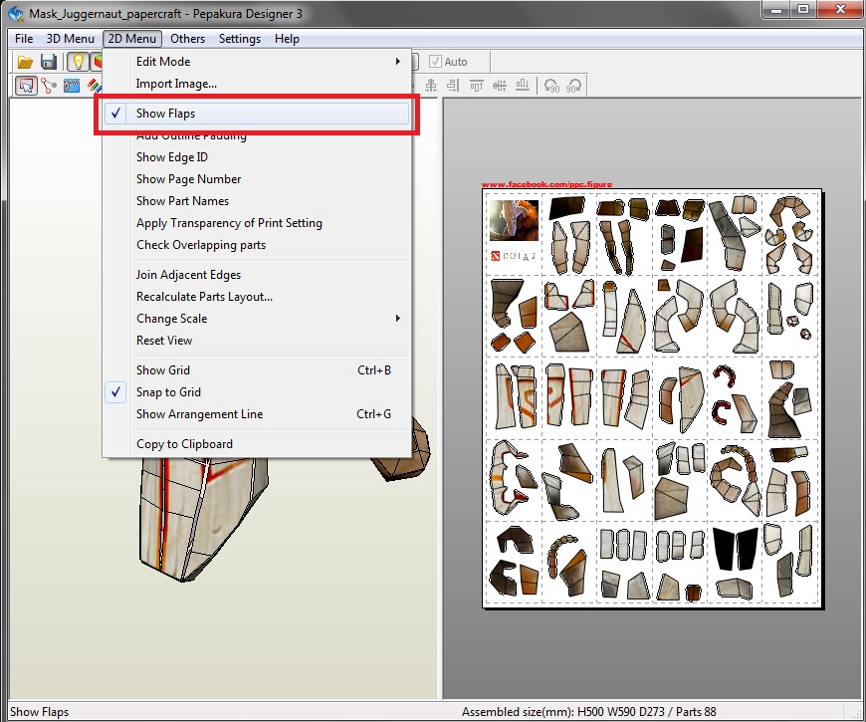The image size is (866, 722).
Task: Click the white-and-red mask piece in 3D view
Action: tap(203, 517)
